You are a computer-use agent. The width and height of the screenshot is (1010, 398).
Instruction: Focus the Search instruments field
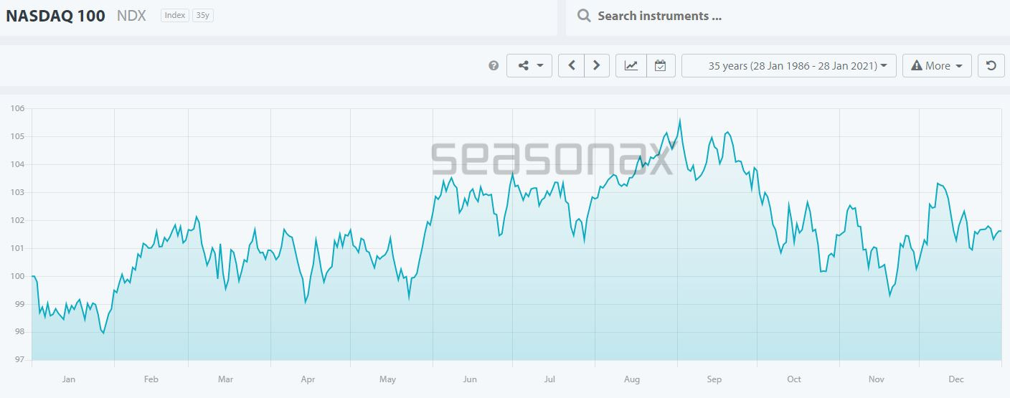[788, 16]
